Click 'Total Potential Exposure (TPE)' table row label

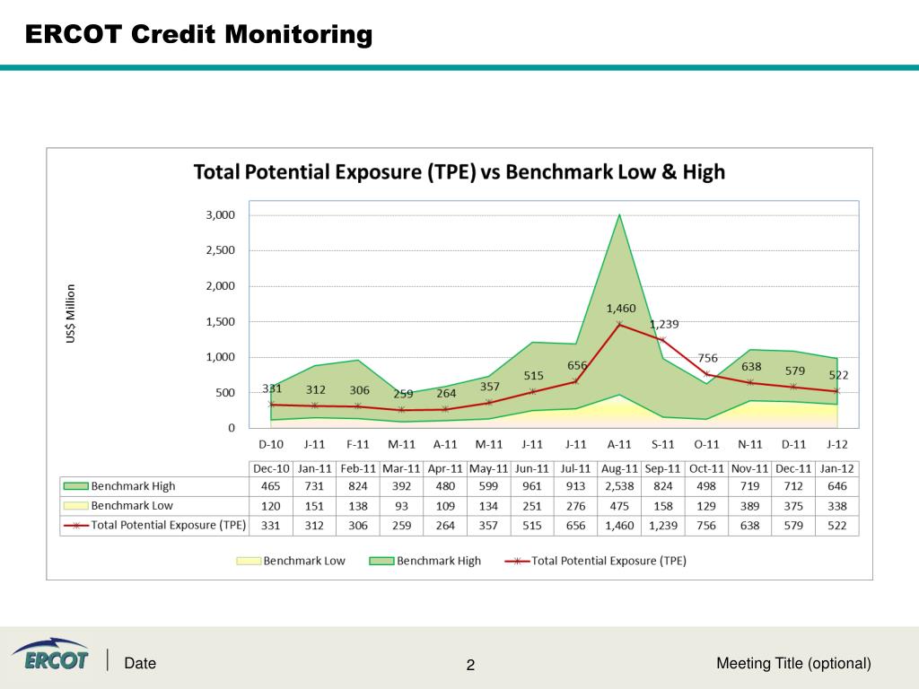point(168,525)
